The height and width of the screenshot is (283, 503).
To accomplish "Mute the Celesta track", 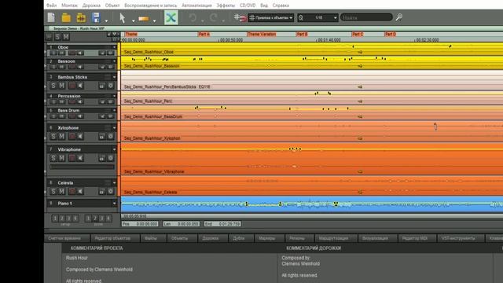I will 62,192.
